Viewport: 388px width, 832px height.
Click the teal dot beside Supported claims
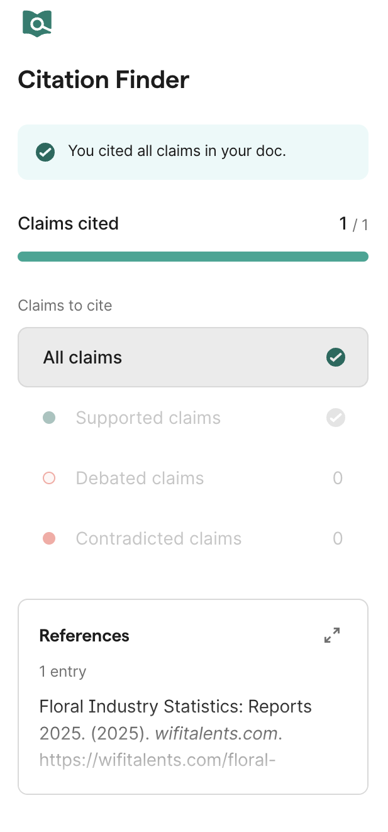tap(48, 418)
